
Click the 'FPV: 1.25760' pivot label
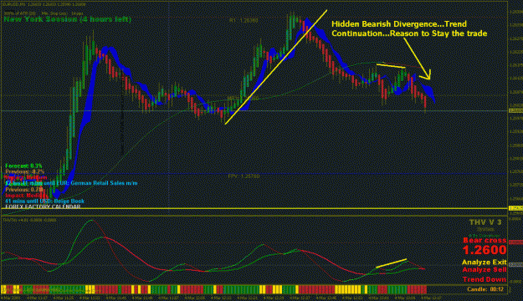point(244,176)
